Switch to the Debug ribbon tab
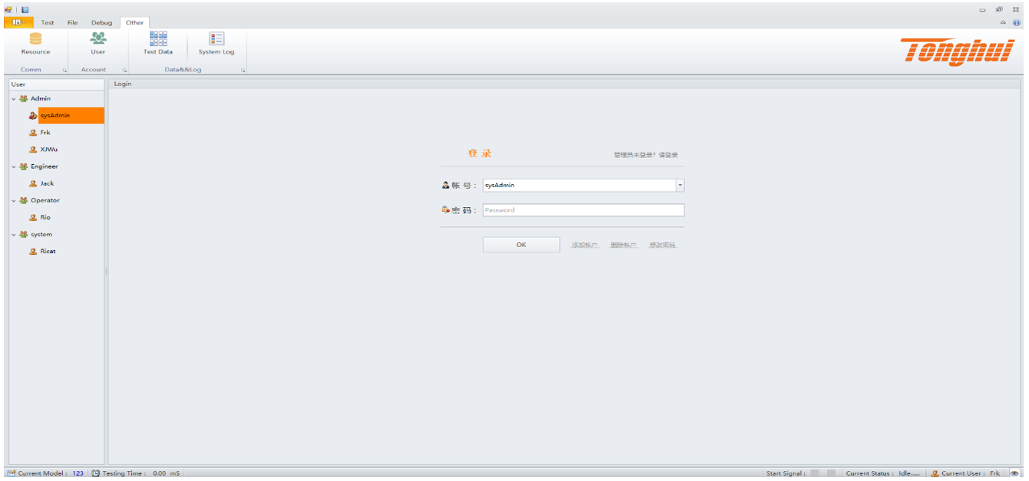Viewport: 1029px width, 481px height. pyautogui.click(x=101, y=22)
